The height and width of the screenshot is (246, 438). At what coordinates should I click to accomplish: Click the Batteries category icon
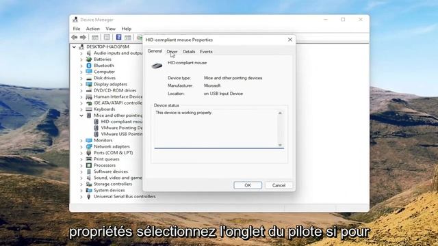89,59
